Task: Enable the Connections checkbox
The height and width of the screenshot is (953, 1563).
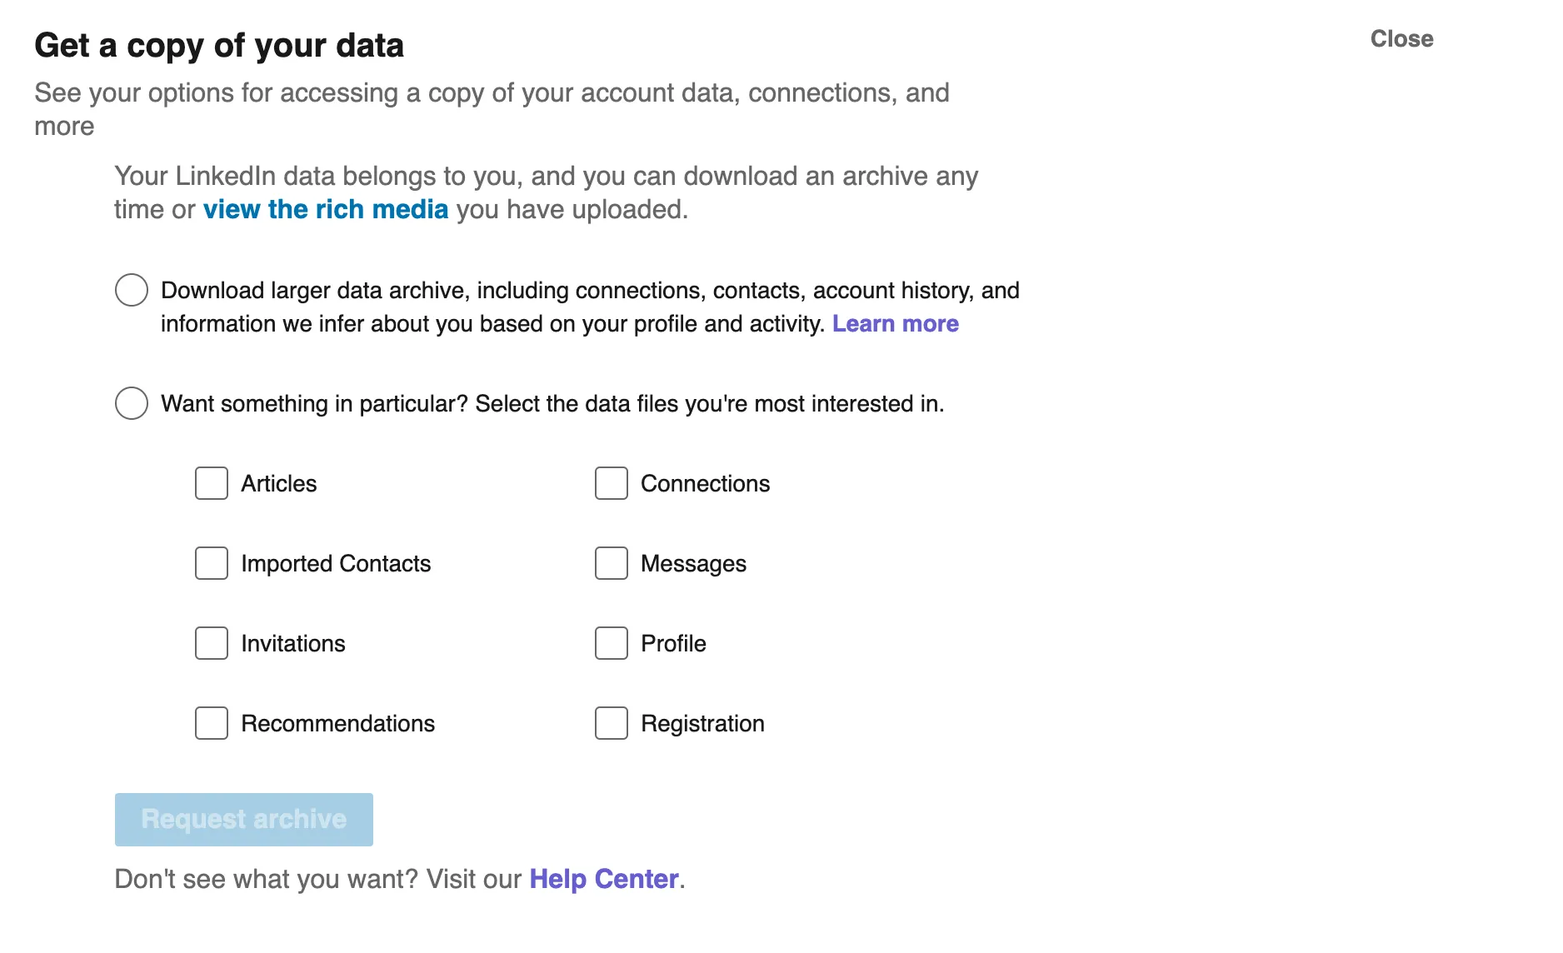Action: pos(611,483)
